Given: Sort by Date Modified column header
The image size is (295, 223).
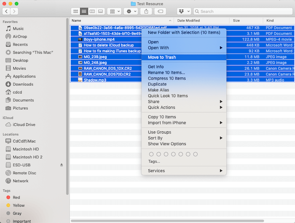Looking at the screenshot, I should pos(201,21).
